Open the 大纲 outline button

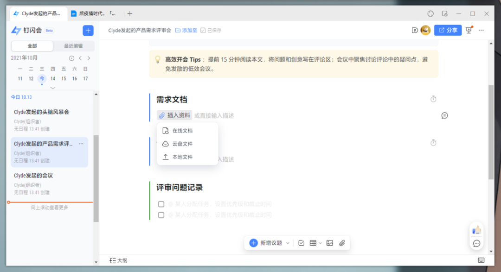coord(118,260)
